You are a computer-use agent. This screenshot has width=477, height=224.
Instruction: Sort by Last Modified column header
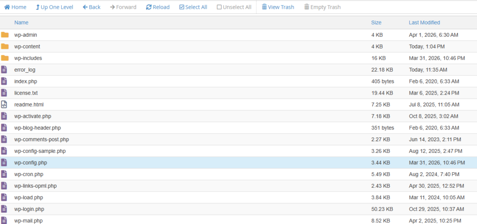point(424,22)
